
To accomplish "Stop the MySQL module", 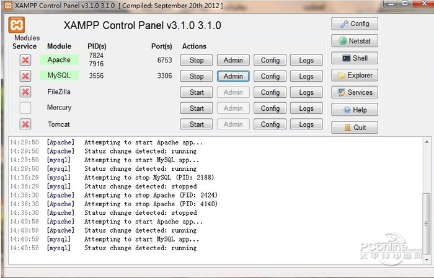I will (197, 76).
